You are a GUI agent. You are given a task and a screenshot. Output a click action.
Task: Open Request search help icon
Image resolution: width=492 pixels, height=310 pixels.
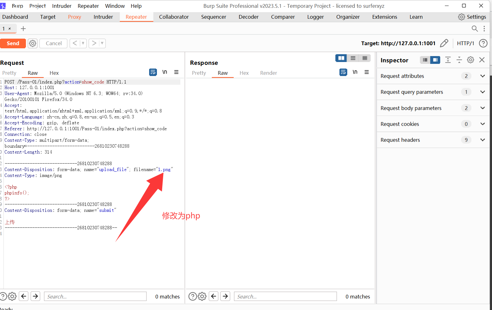pos(3,296)
